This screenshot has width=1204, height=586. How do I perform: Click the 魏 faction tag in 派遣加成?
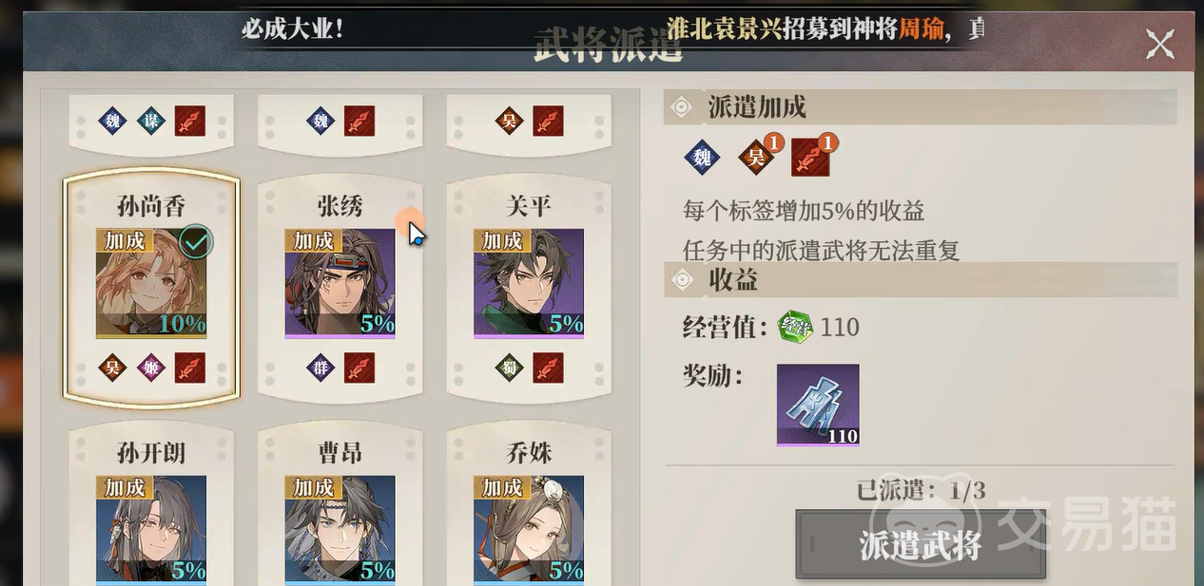(702, 158)
